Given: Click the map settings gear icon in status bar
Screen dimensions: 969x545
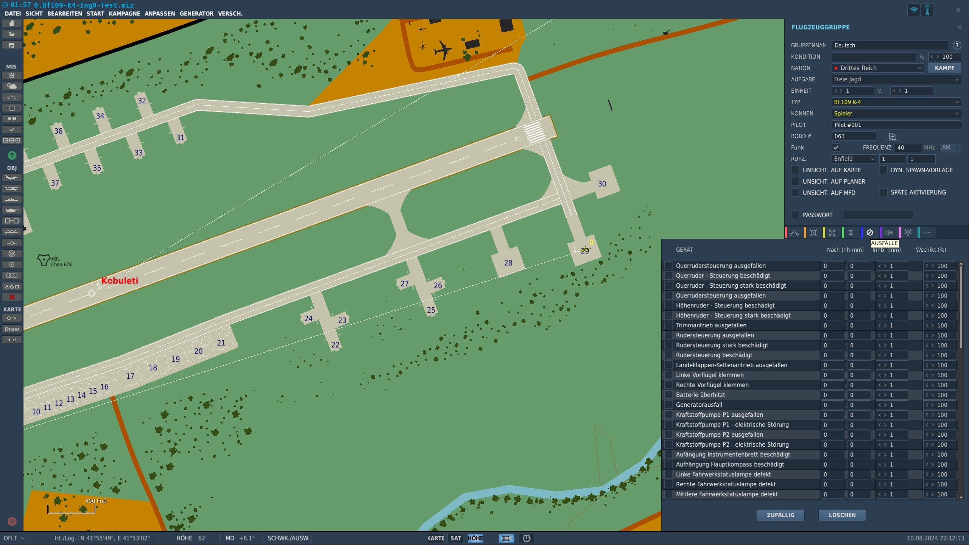Looking at the screenshot, I should (x=527, y=538).
